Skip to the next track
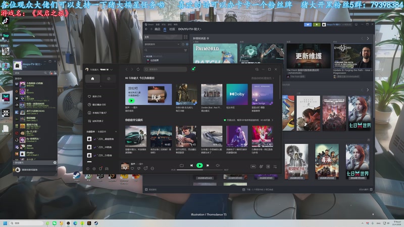Screen dimensions: 404x227 click(208, 165)
